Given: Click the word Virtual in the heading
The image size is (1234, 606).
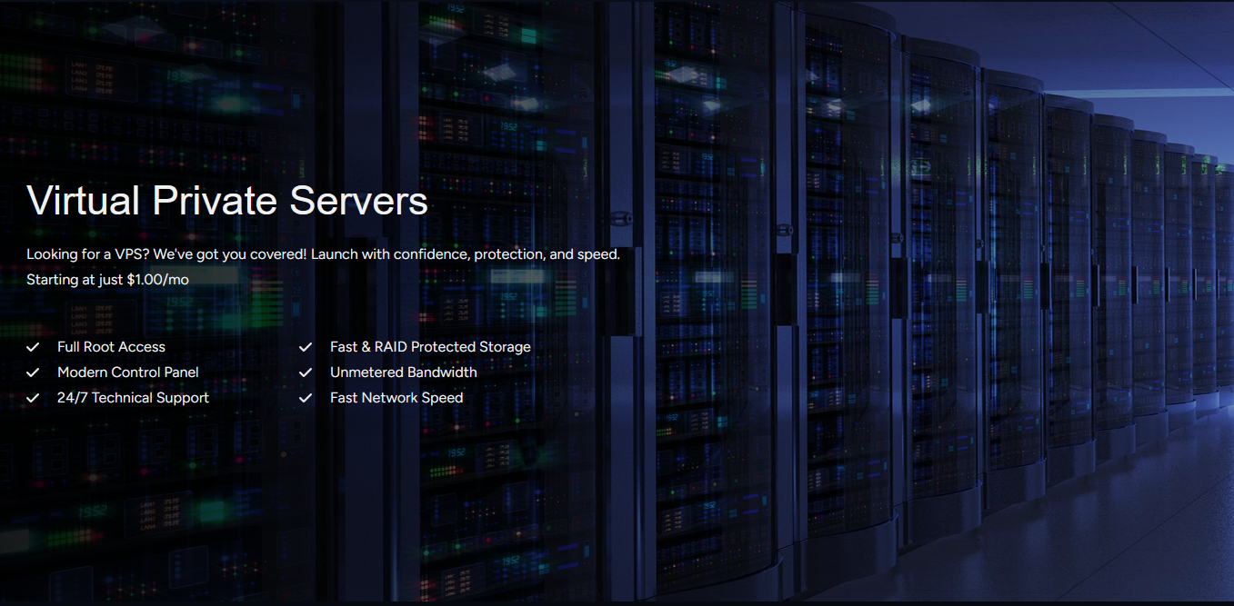Looking at the screenshot, I should (x=84, y=201).
